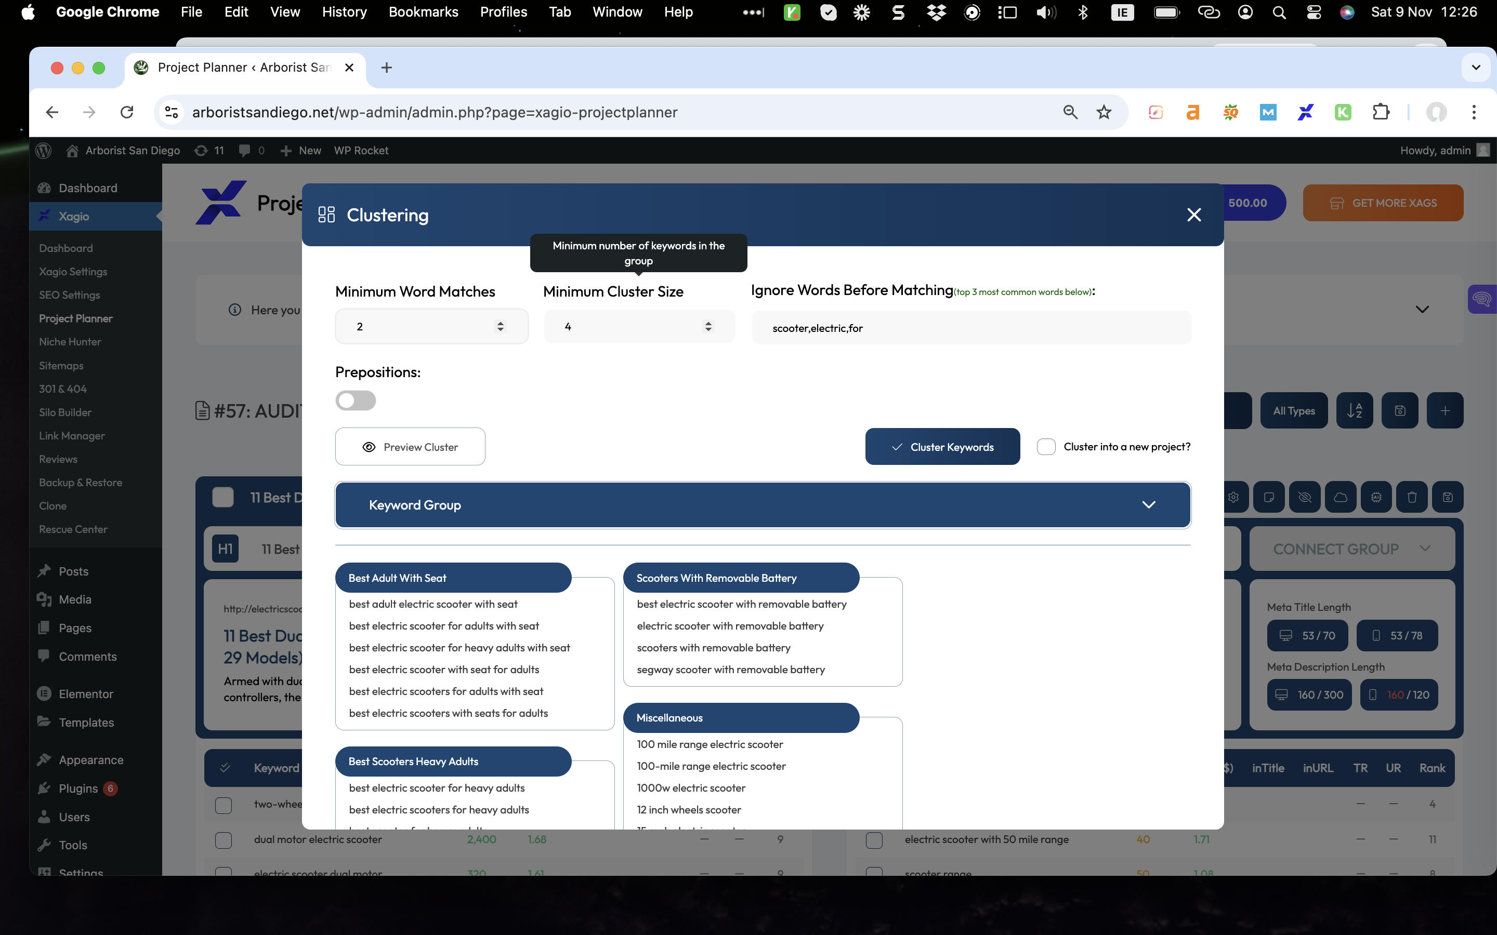The image size is (1497, 935).
Task: Tick checkbox for 'electric scooter with 50 mile range'
Action: tap(874, 840)
